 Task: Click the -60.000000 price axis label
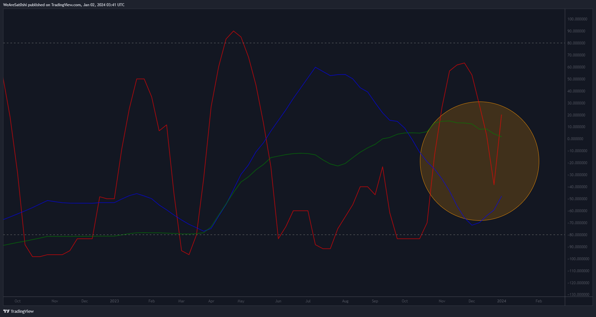point(577,211)
